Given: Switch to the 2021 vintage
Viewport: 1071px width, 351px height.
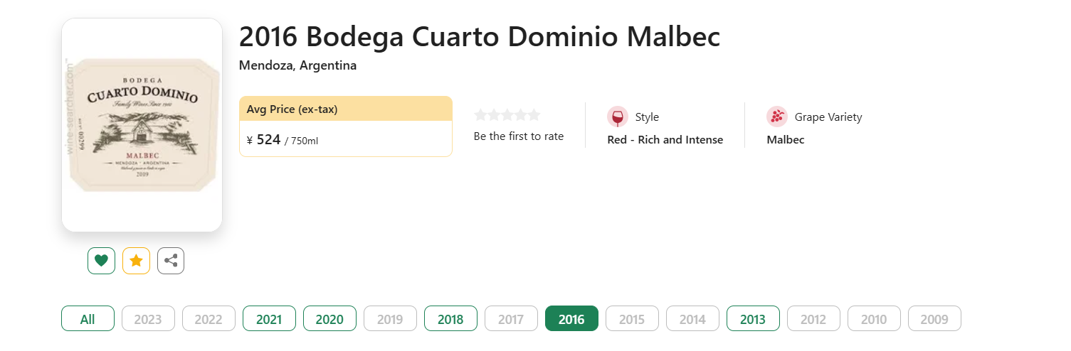Looking at the screenshot, I should (x=269, y=318).
